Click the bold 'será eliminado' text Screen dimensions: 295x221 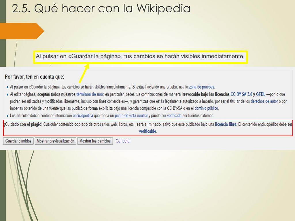click(x=149, y=124)
